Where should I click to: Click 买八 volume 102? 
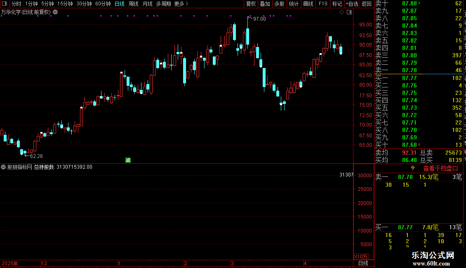[457, 130]
